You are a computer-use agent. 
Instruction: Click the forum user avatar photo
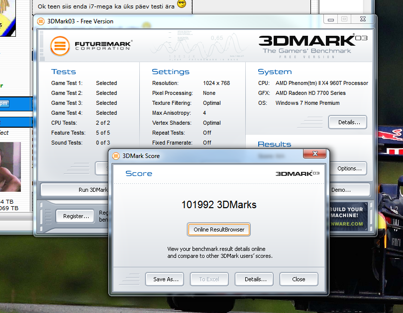click(x=10, y=167)
